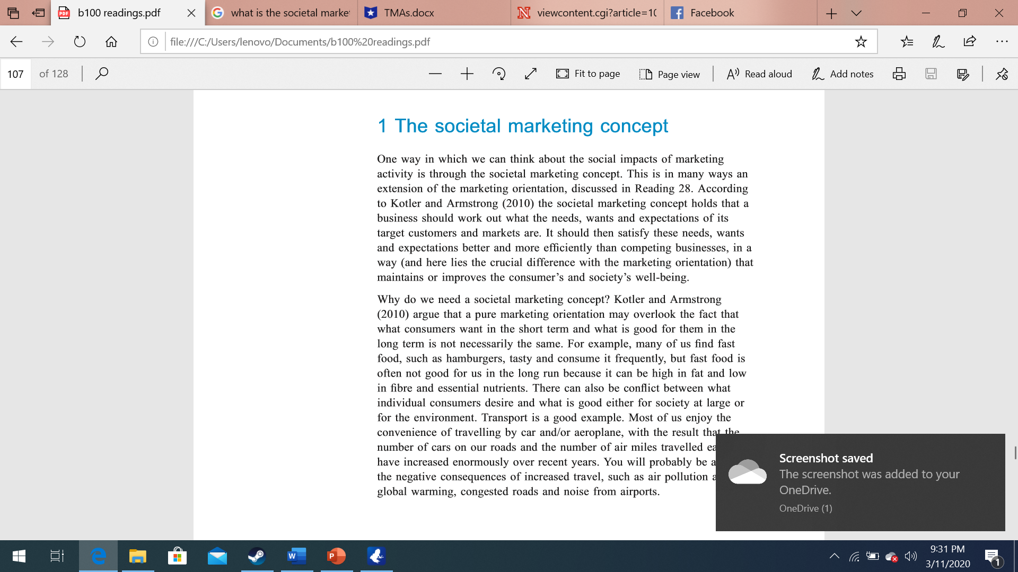
Task: Expand the tab previews chevron
Action: 856,13
